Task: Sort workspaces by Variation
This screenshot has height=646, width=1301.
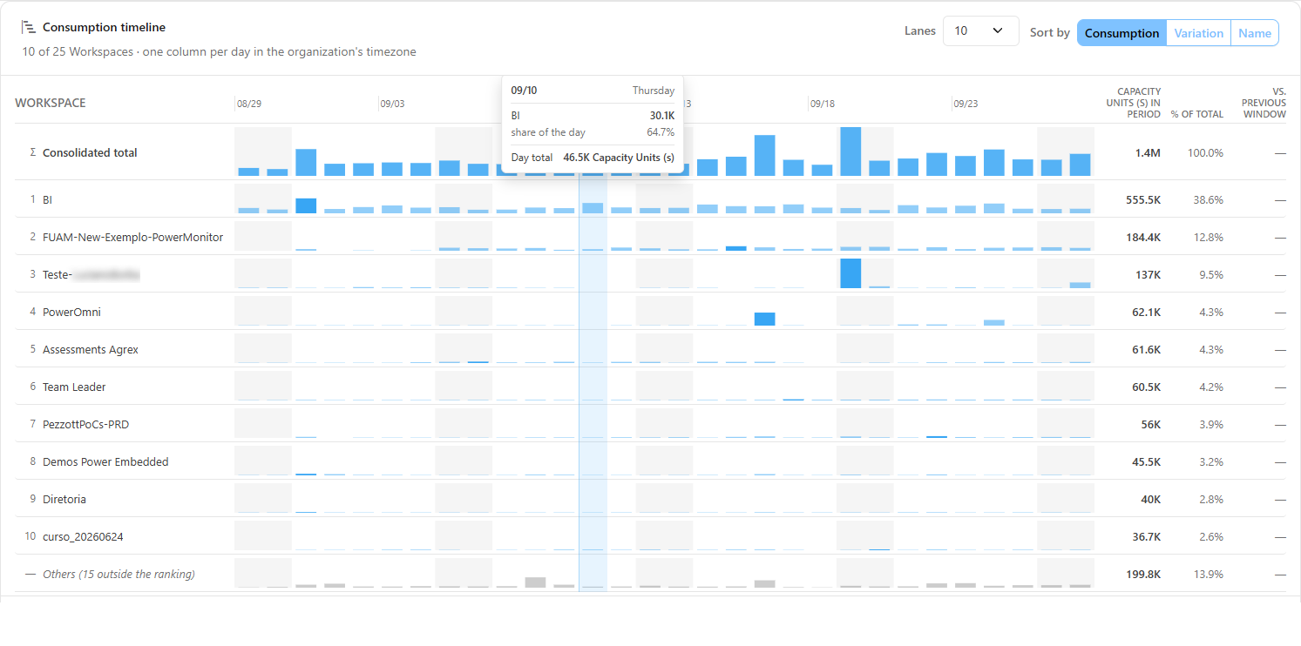Action: pyautogui.click(x=1198, y=33)
